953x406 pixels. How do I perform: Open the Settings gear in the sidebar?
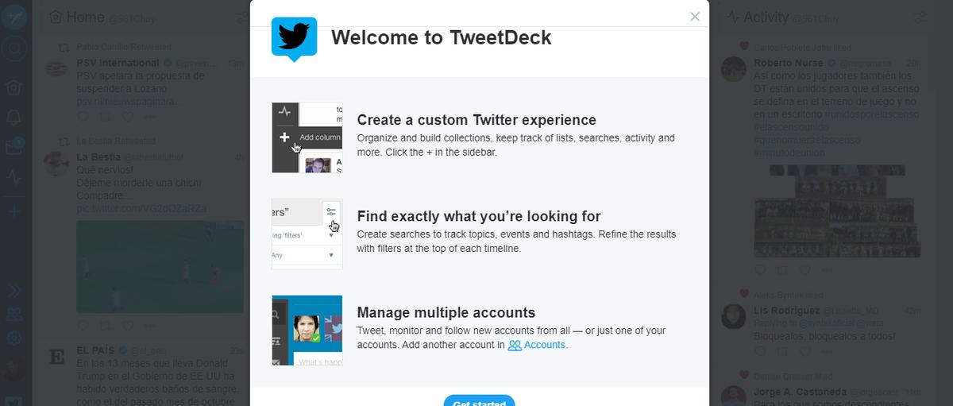(x=14, y=338)
